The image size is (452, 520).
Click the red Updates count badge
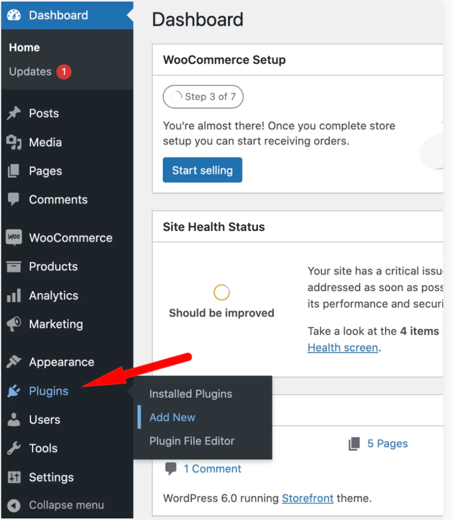click(x=63, y=72)
